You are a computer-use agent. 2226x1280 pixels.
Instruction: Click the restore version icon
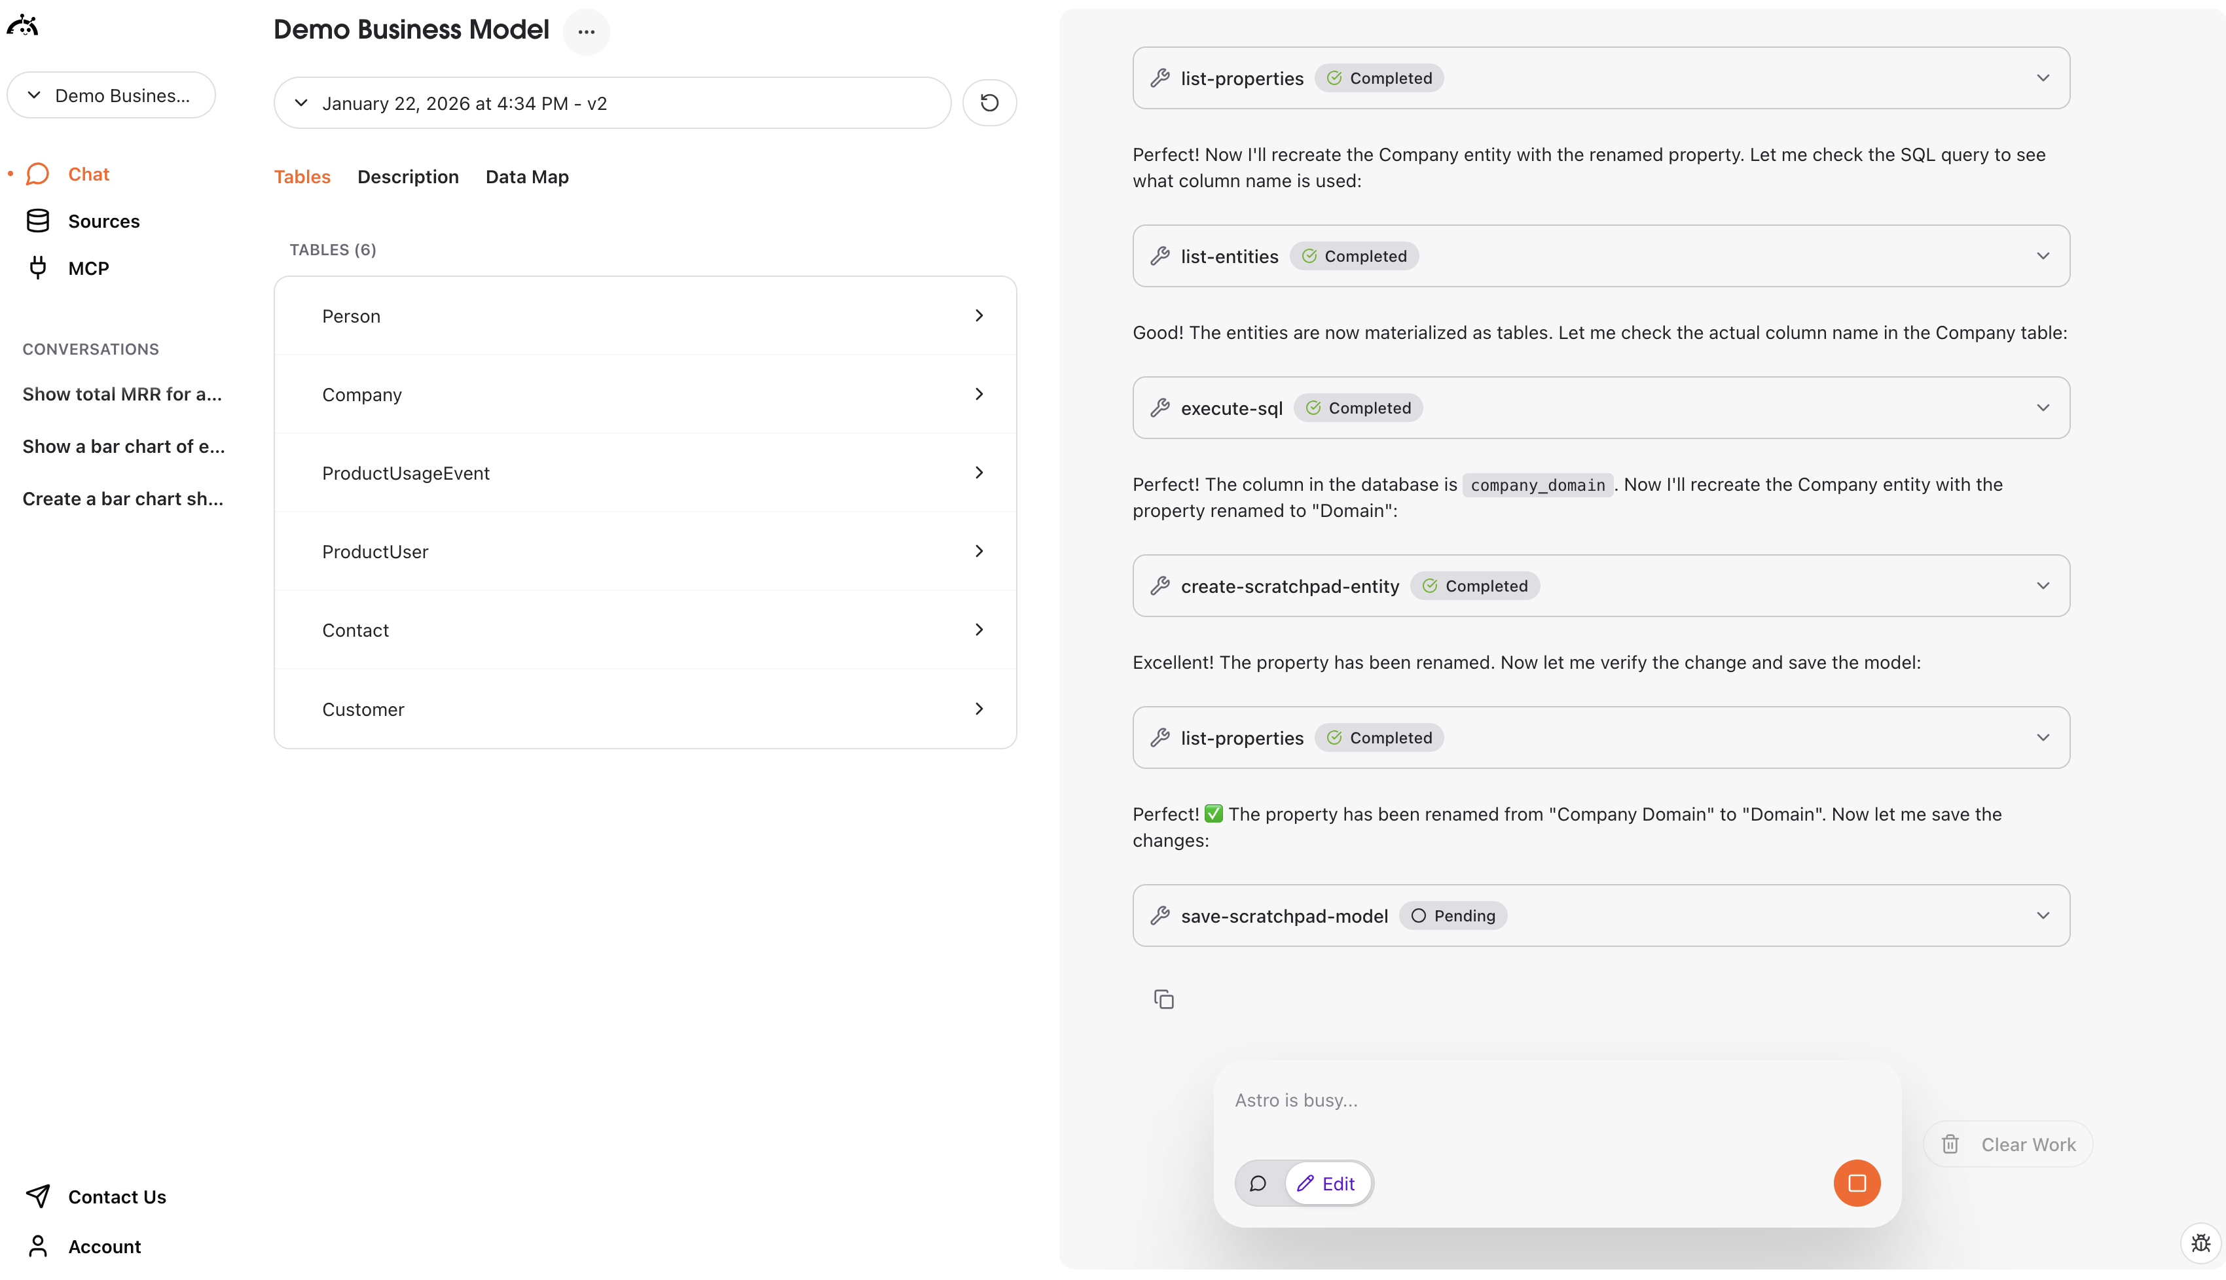coord(989,103)
